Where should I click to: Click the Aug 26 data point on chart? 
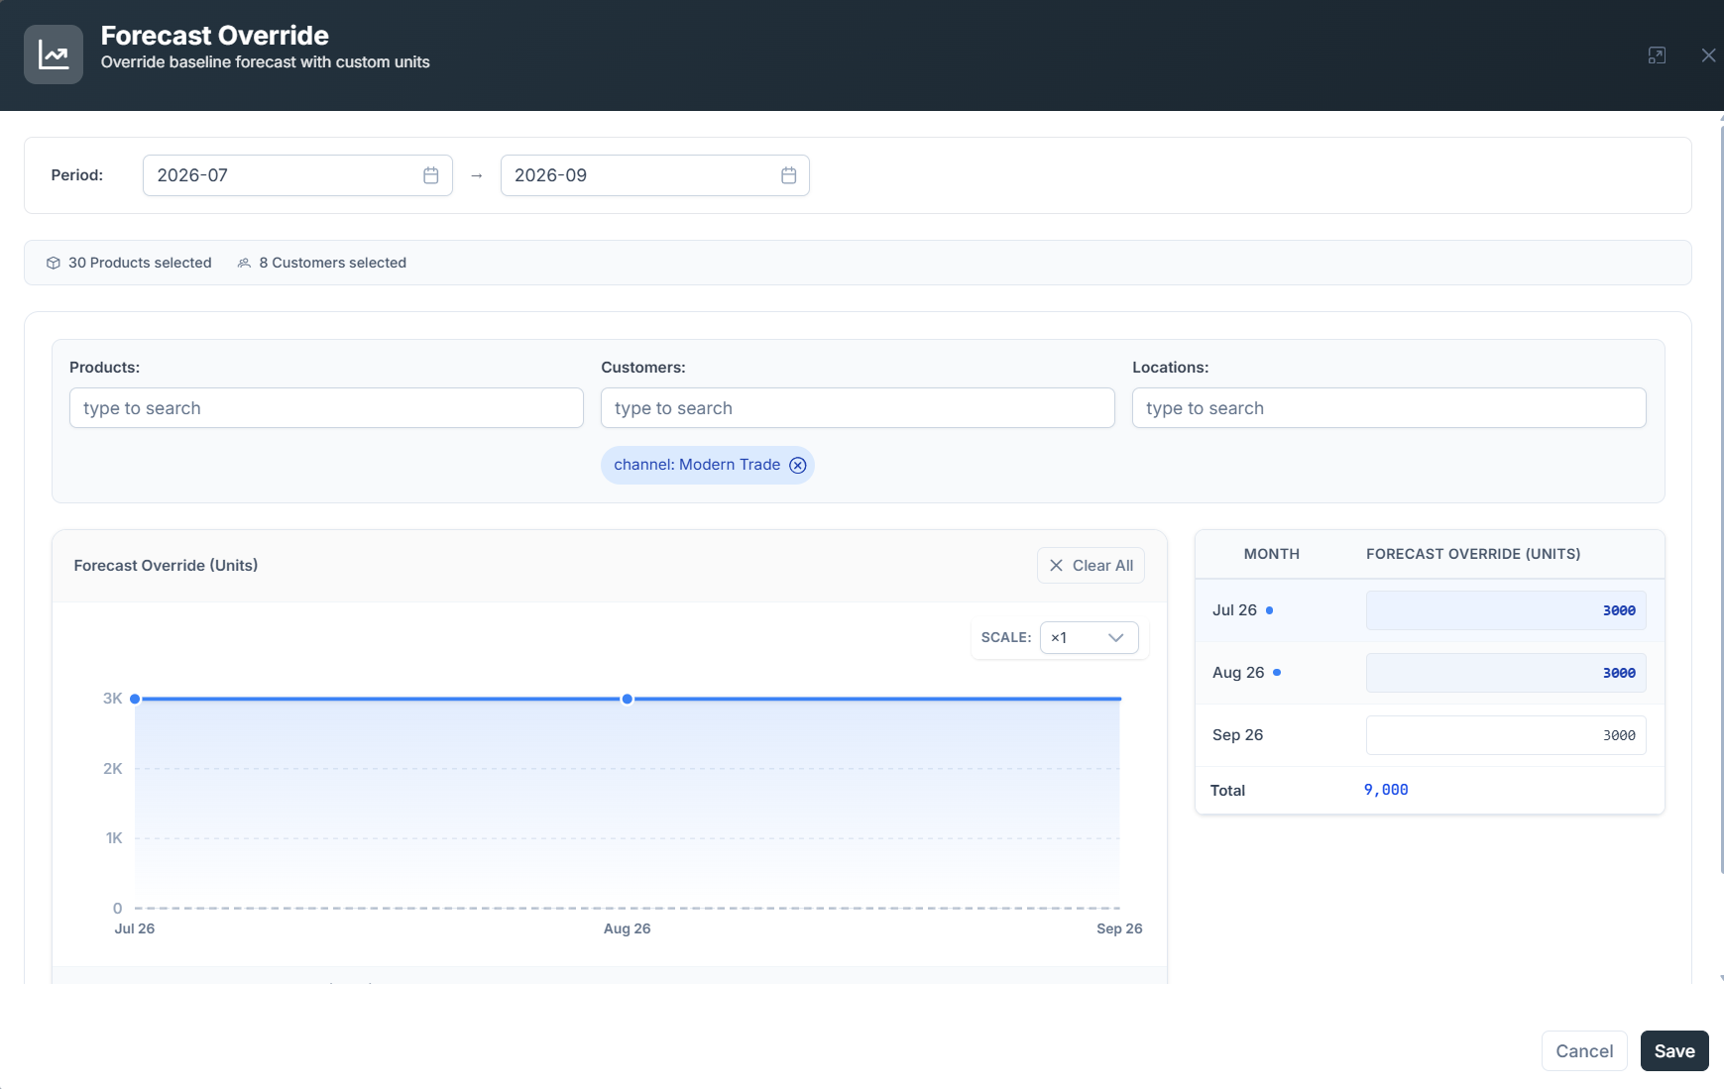coord(628,699)
